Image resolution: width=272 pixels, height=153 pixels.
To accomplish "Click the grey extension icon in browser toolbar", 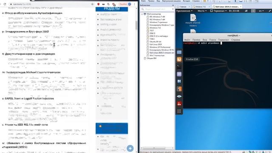I will coord(108,4).
